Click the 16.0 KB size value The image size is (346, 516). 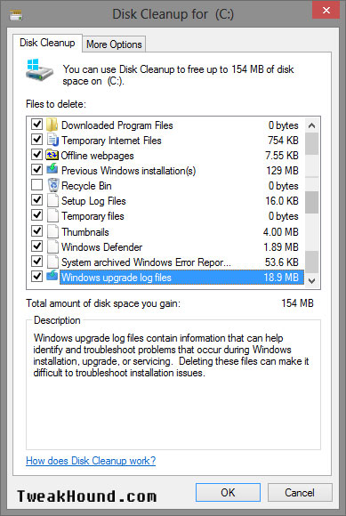point(282,201)
